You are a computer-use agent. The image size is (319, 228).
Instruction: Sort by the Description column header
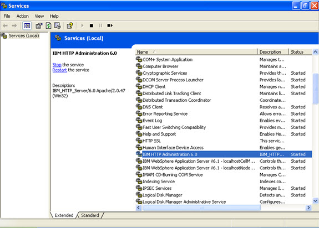pos(273,52)
